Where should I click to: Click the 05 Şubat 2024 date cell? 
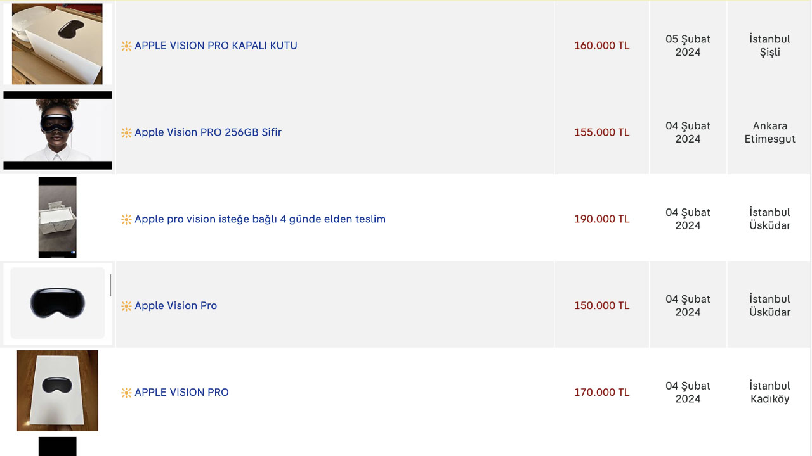(x=688, y=46)
